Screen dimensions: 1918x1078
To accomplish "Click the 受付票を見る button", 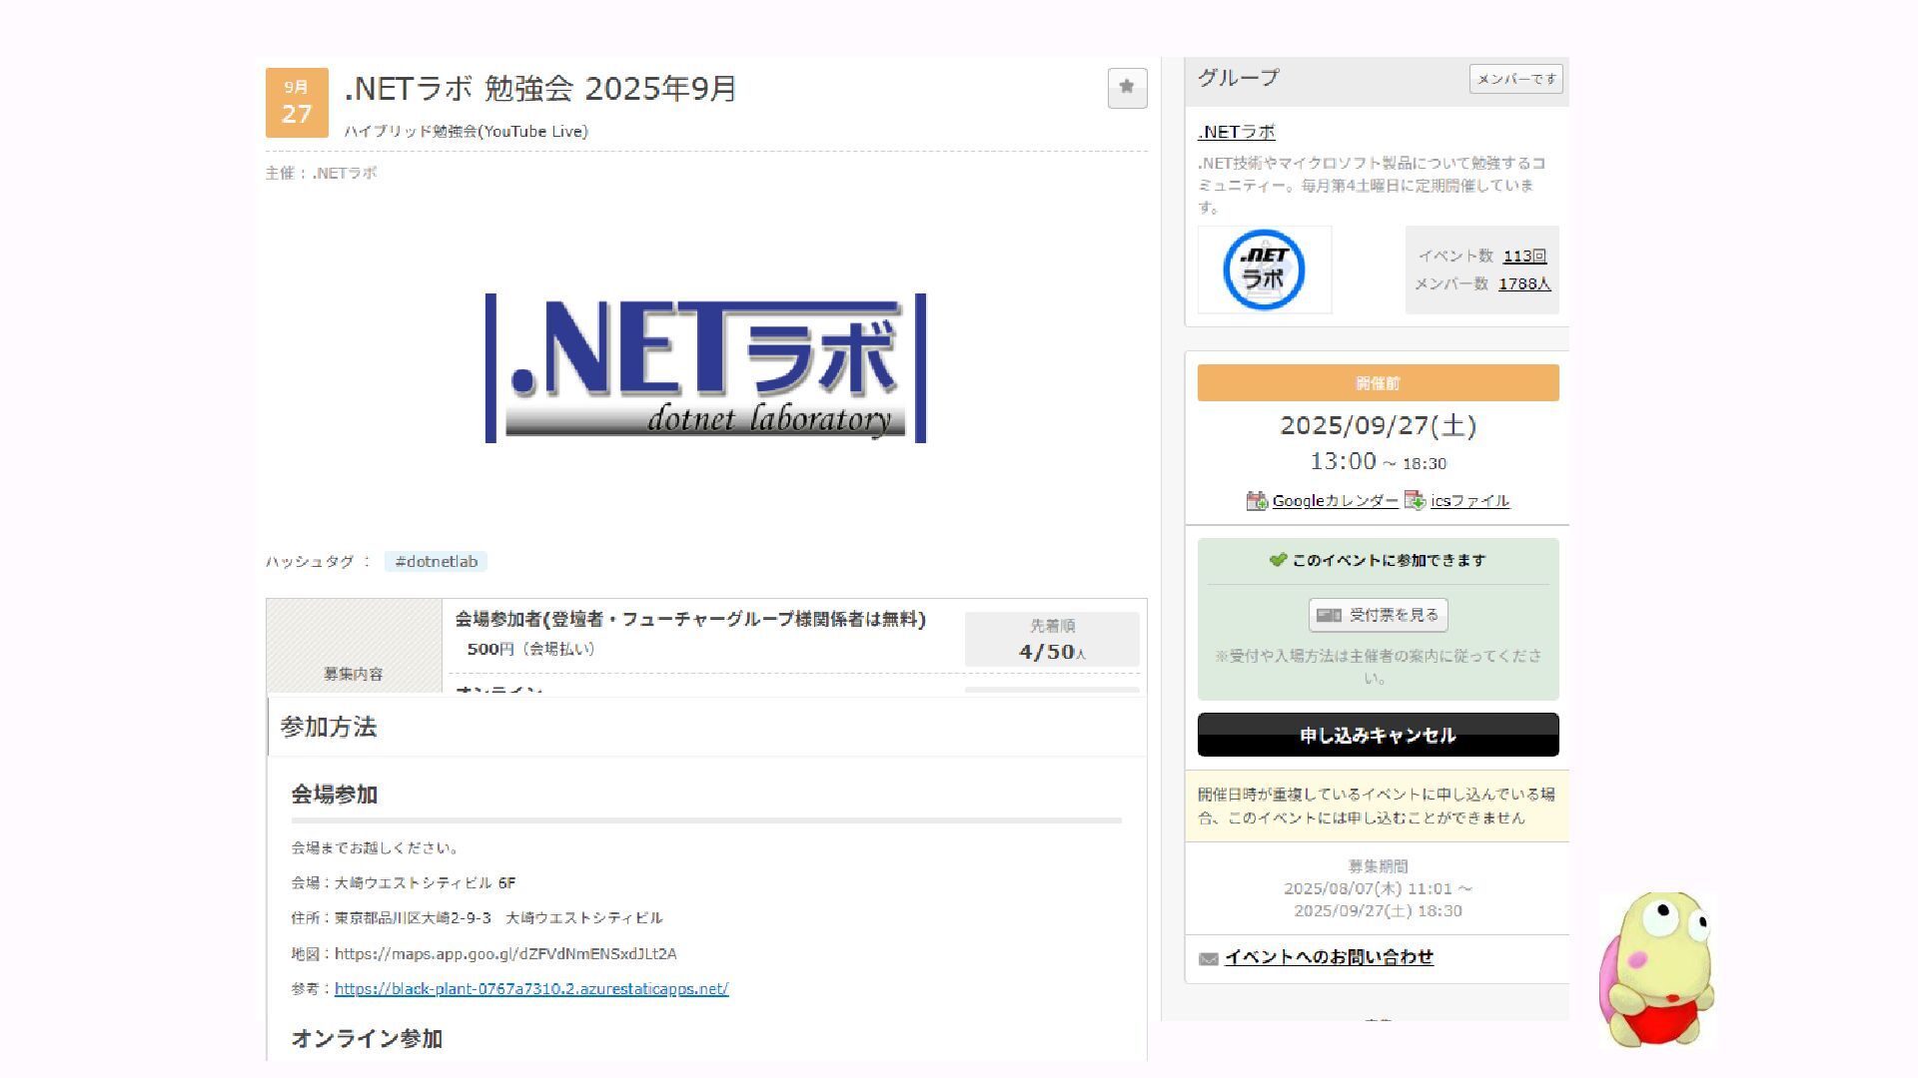I will (x=1378, y=615).
